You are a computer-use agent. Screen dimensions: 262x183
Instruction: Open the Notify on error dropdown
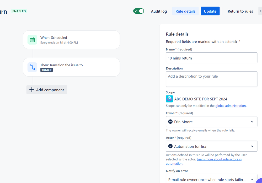tap(211, 179)
